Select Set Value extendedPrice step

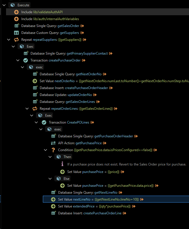pyautogui.click(x=94, y=206)
